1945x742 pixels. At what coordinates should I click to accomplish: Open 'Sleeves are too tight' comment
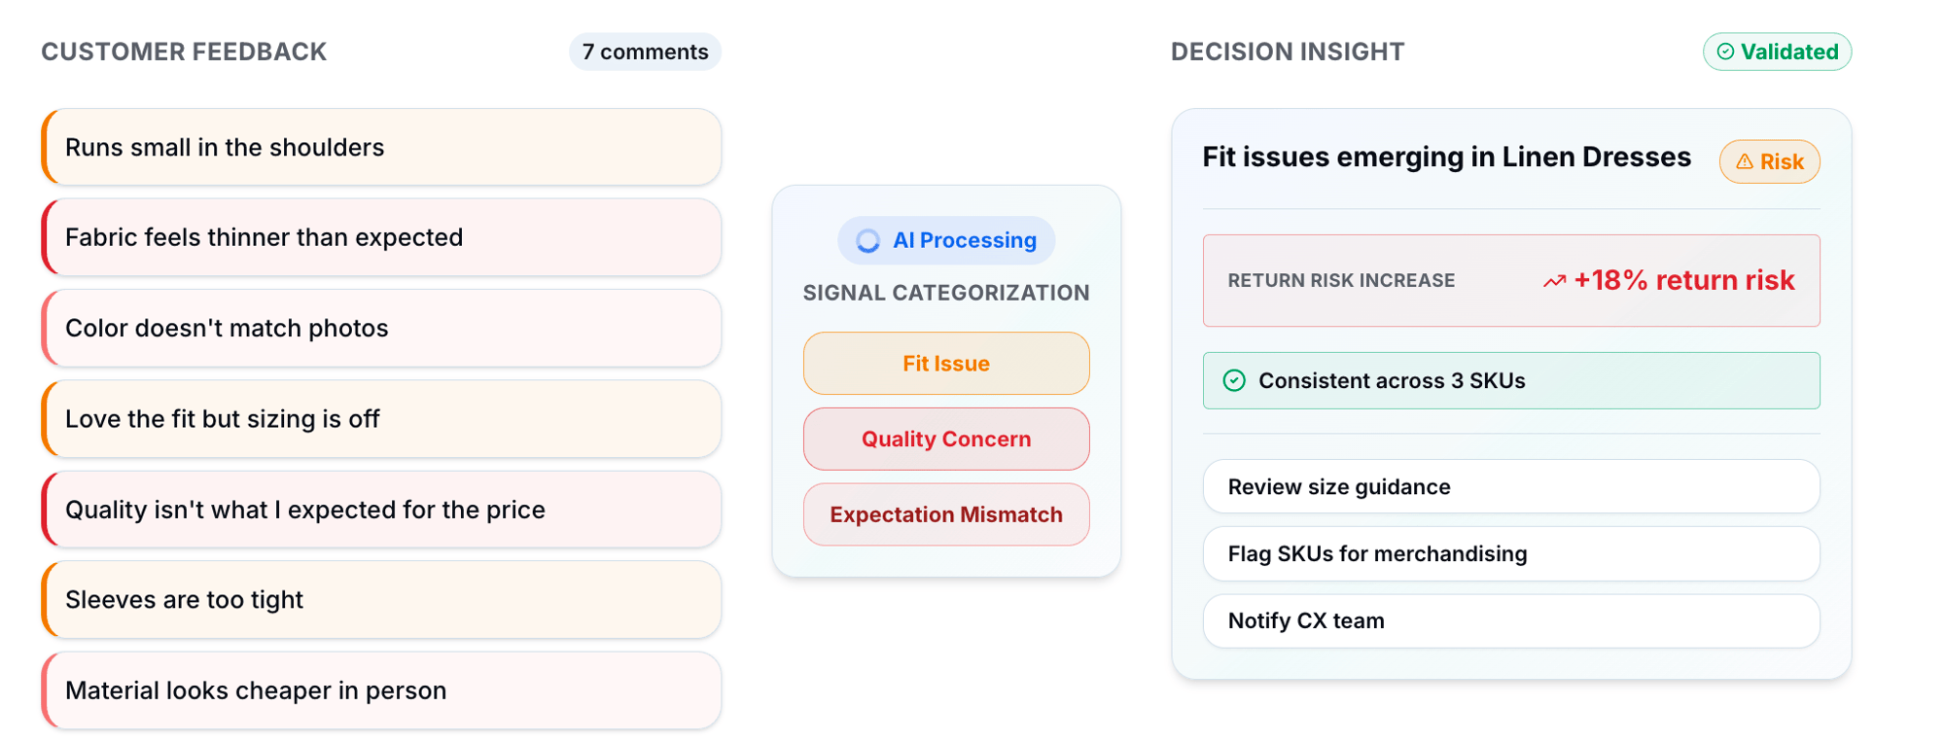coord(381,600)
